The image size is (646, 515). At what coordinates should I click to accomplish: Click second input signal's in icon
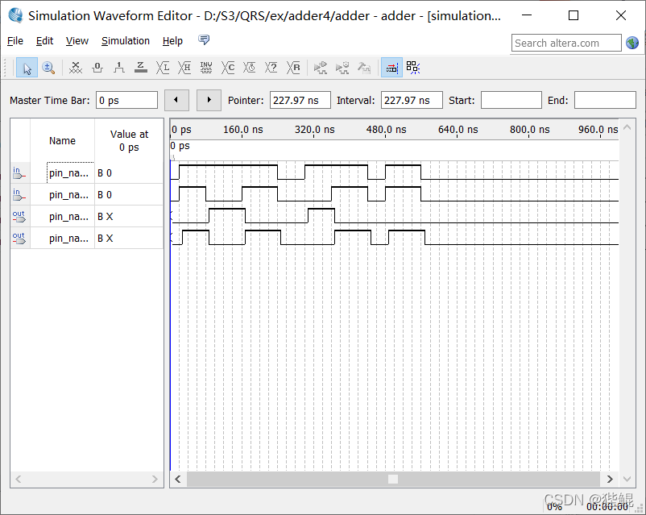pos(19,194)
